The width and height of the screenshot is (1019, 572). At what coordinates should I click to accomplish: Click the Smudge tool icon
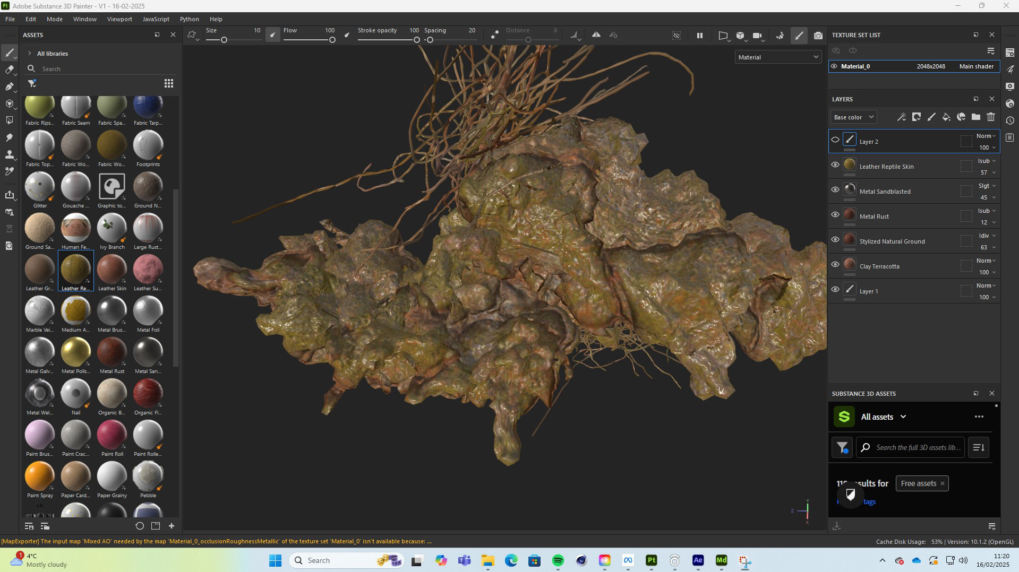9,138
